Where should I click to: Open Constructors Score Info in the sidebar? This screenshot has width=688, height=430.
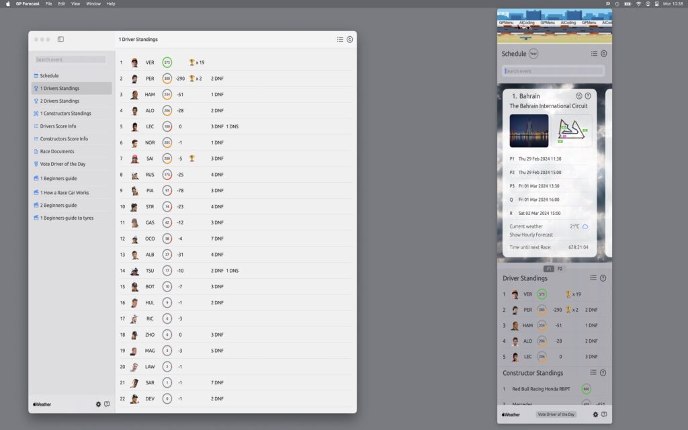(x=73, y=138)
